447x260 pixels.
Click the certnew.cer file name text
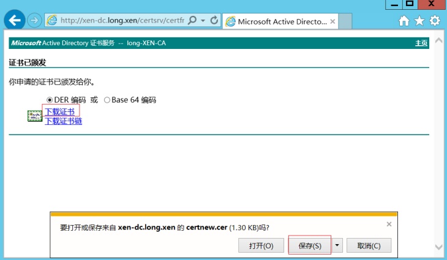tap(207, 228)
